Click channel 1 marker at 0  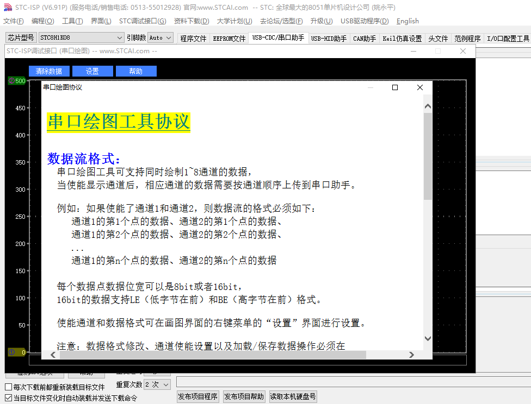(x=17, y=352)
